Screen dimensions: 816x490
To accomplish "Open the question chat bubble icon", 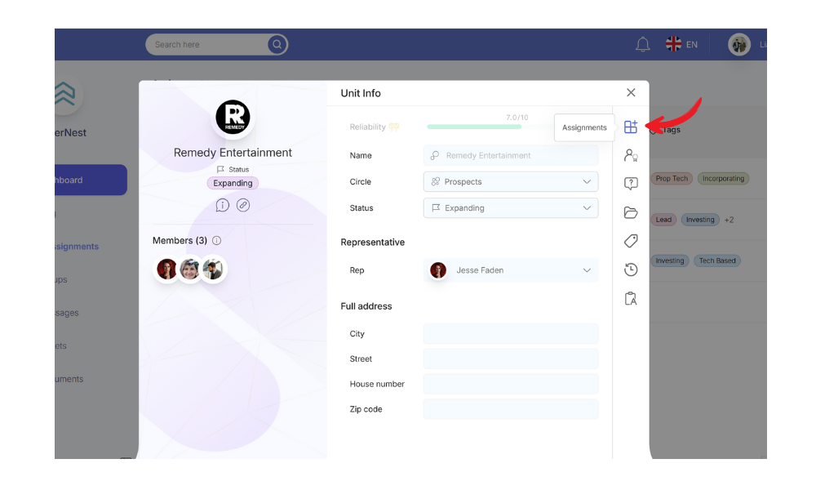I will point(631,183).
